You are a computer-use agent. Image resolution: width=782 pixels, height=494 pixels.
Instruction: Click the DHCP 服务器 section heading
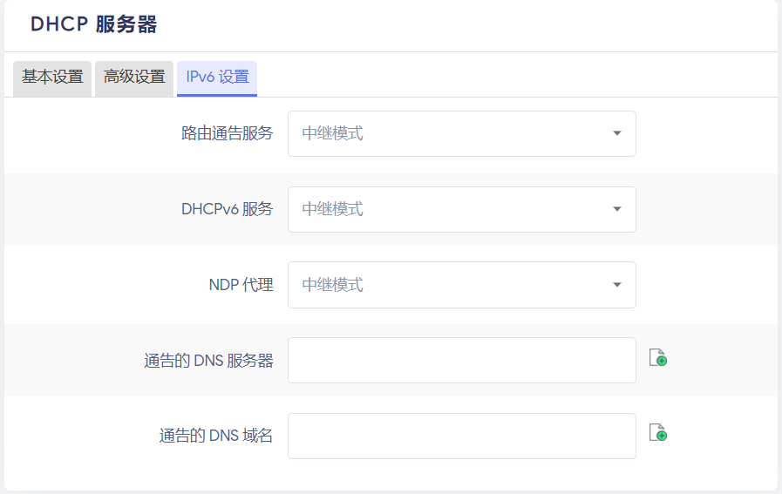point(94,24)
